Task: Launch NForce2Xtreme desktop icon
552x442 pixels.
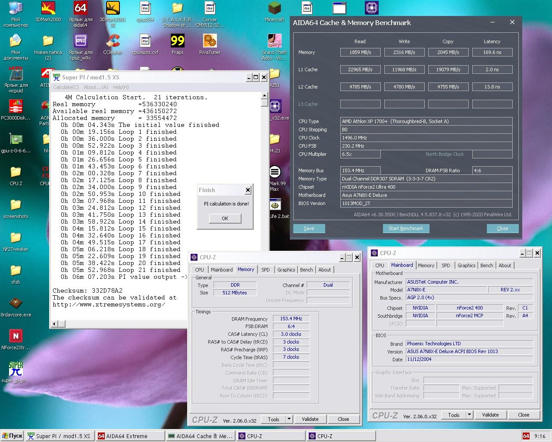Action: pyautogui.click(x=16, y=340)
